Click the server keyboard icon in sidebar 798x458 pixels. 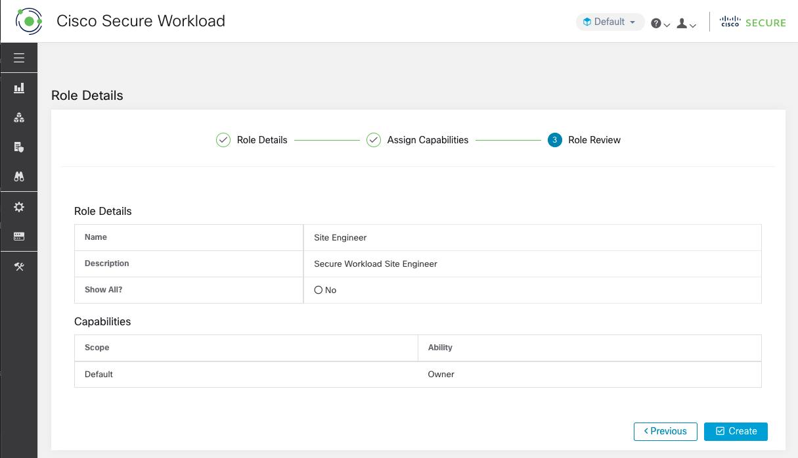point(19,237)
